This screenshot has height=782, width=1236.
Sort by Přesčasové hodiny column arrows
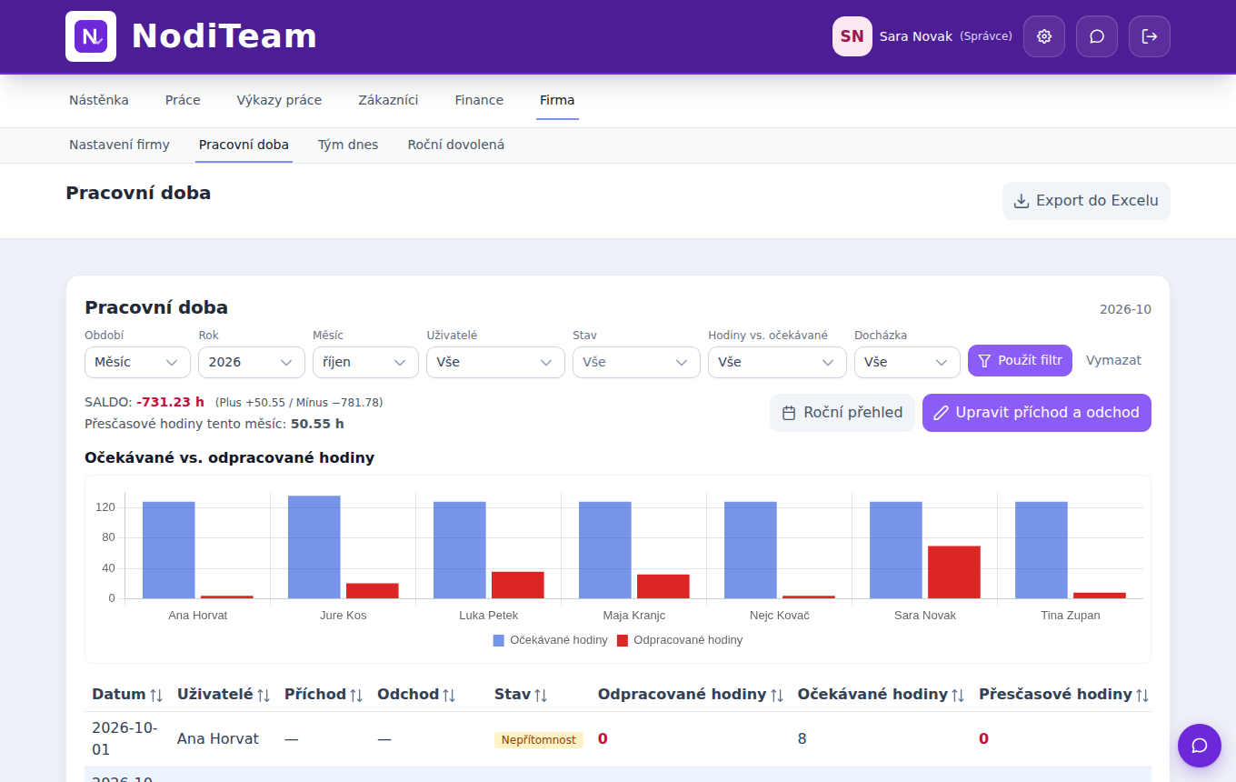(x=1142, y=695)
